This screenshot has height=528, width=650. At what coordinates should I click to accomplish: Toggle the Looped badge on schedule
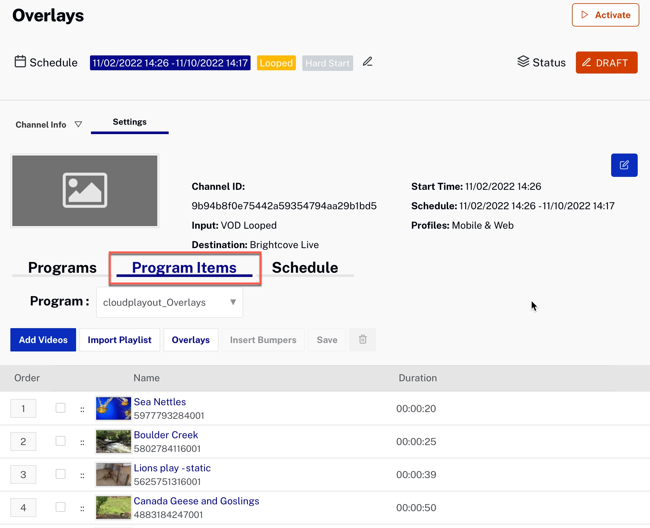pos(276,63)
